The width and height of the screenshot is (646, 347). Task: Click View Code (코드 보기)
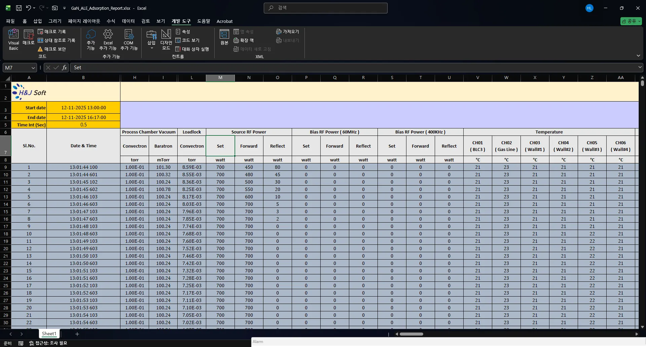[x=188, y=40]
